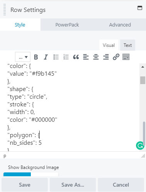Insert a numbered list
The height and width of the screenshot is (192, 146).
pyautogui.click(x=66, y=57)
